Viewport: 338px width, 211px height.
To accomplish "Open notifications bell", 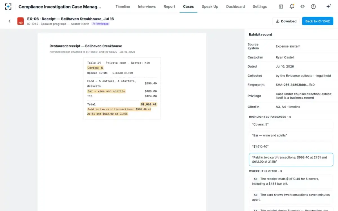I will 292,6.
